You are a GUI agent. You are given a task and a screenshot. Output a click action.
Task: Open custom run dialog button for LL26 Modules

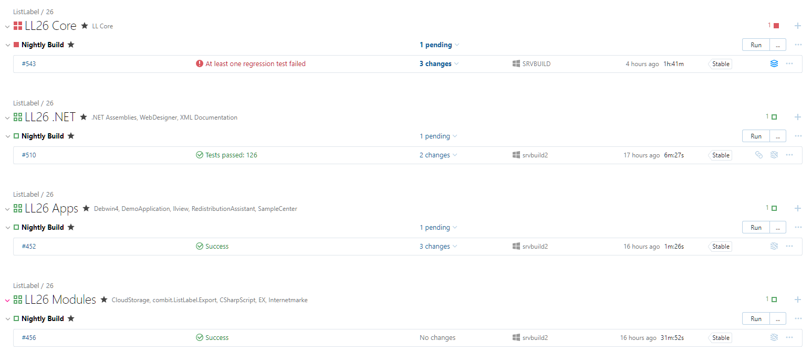click(x=778, y=319)
